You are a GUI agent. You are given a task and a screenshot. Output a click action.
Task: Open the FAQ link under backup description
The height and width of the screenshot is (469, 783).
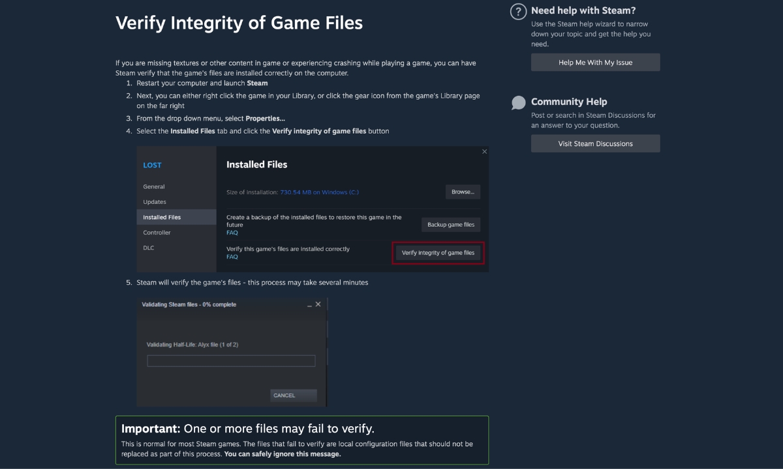[232, 233]
